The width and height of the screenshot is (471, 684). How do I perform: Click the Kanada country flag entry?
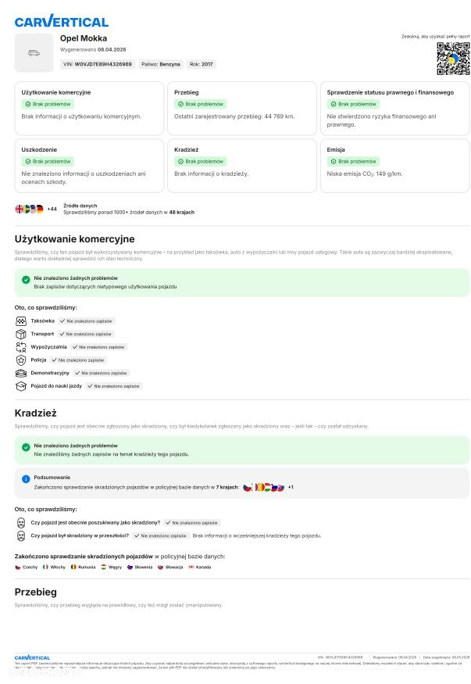[200, 567]
